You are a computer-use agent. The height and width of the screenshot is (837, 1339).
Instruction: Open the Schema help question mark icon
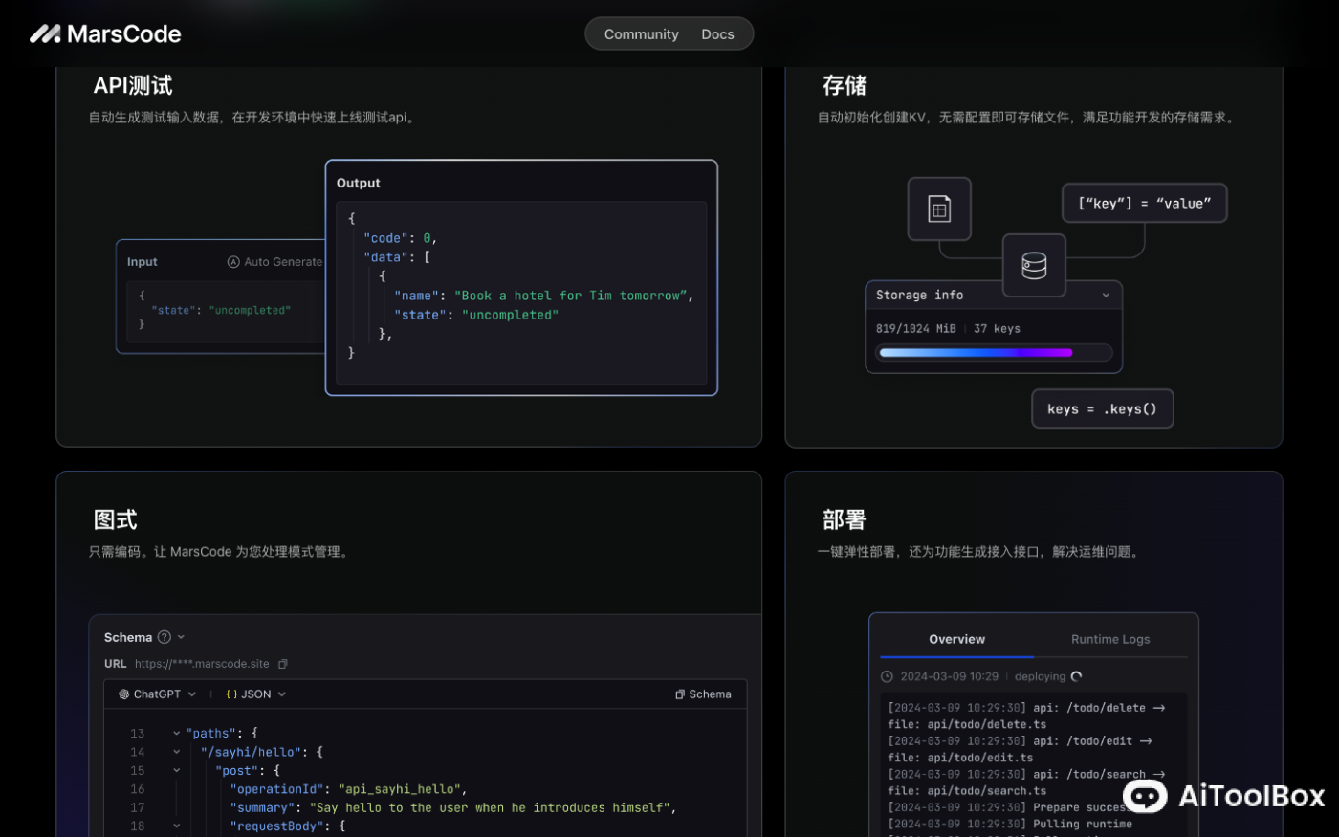click(x=164, y=636)
